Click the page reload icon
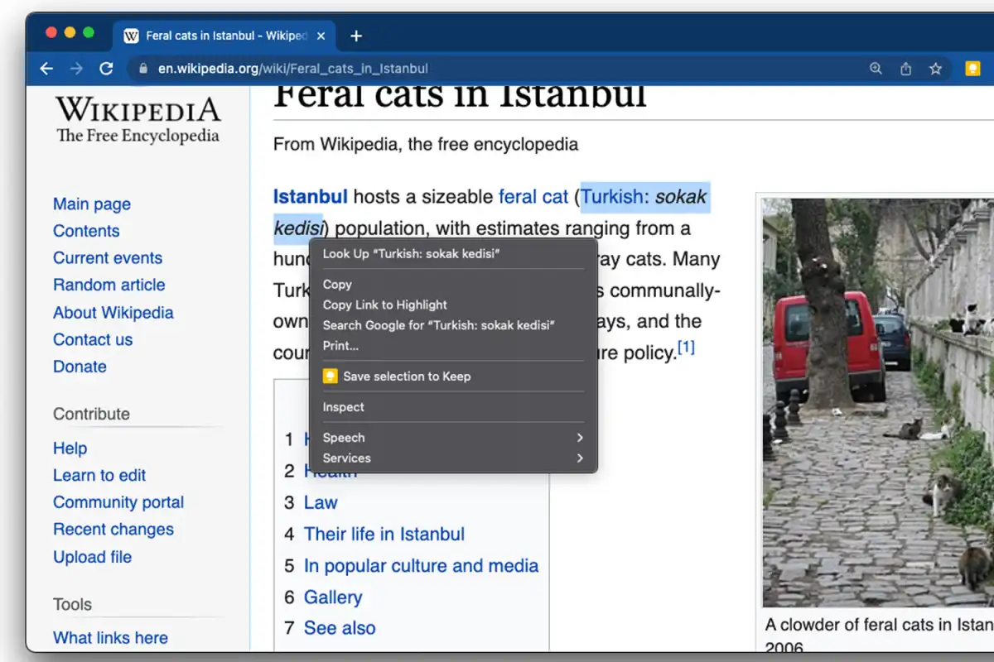This screenshot has width=994, height=662. [106, 70]
